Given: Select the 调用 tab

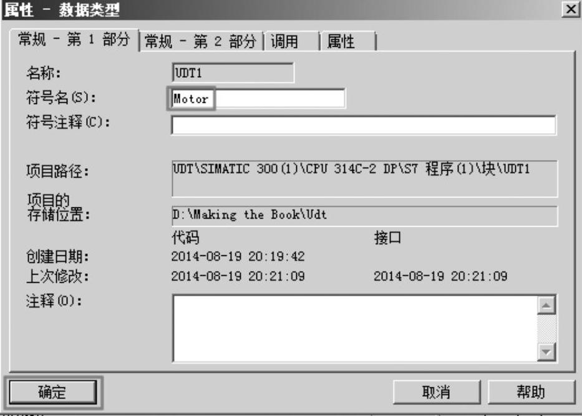Looking at the screenshot, I should (x=291, y=42).
